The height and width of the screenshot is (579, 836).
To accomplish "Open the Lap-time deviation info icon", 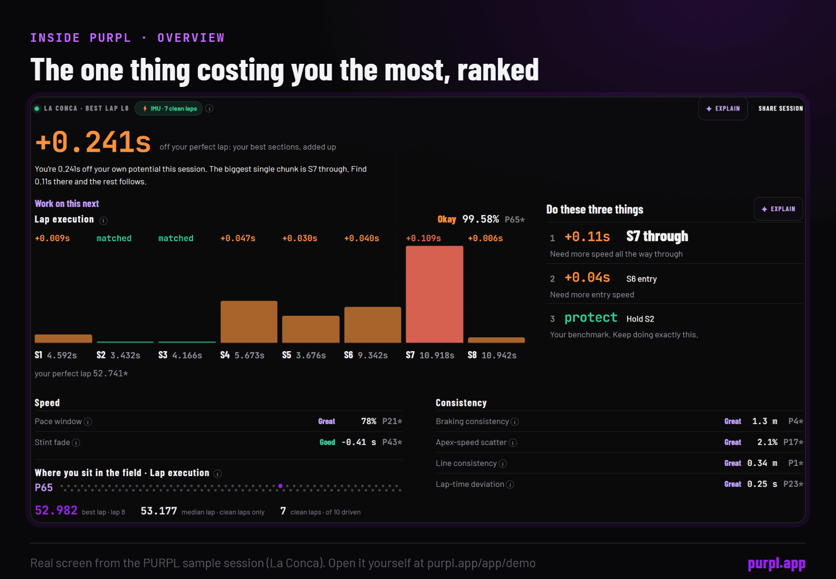I will pyautogui.click(x=510, y=485).
